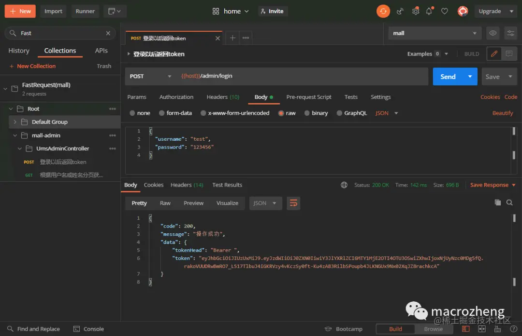Switch response view to Raw
The height and width of the screenshot is (336, 522).
pyautogui.click(x=165, y=203)
